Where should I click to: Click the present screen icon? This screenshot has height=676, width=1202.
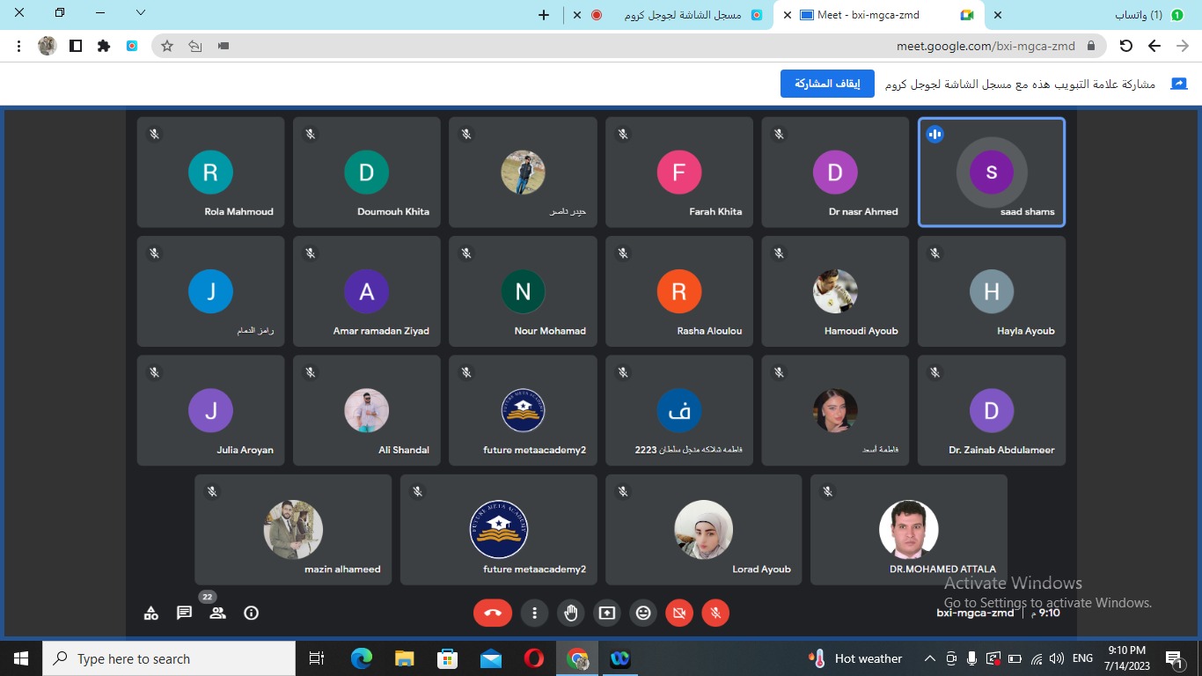pos(607,613)
